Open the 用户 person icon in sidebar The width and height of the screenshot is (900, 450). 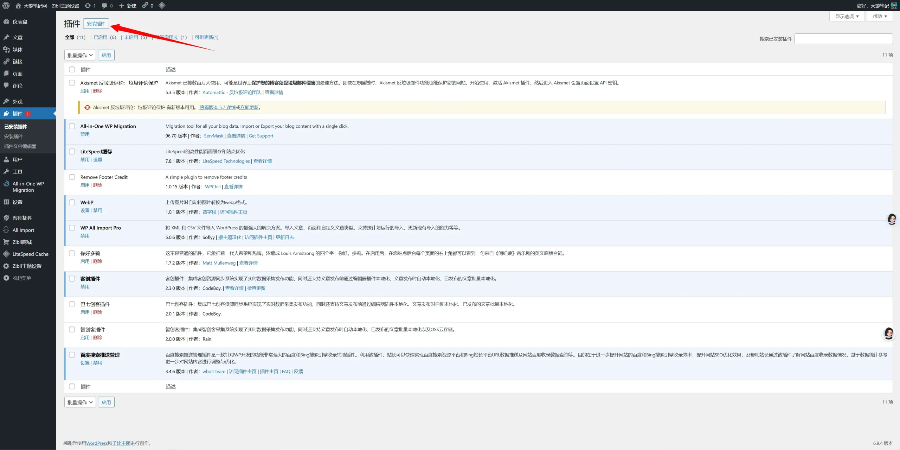pos(6,159)
